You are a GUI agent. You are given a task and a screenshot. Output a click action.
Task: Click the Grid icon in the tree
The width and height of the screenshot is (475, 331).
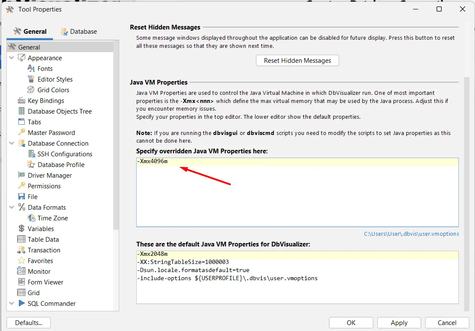(x=21, y=293)
